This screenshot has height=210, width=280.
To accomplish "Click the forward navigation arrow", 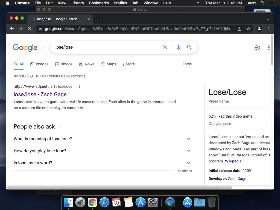I will click(x=21, y=29).
